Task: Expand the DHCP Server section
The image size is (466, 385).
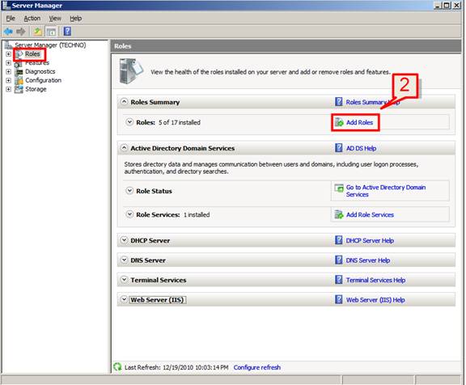Action: (125, 240)
